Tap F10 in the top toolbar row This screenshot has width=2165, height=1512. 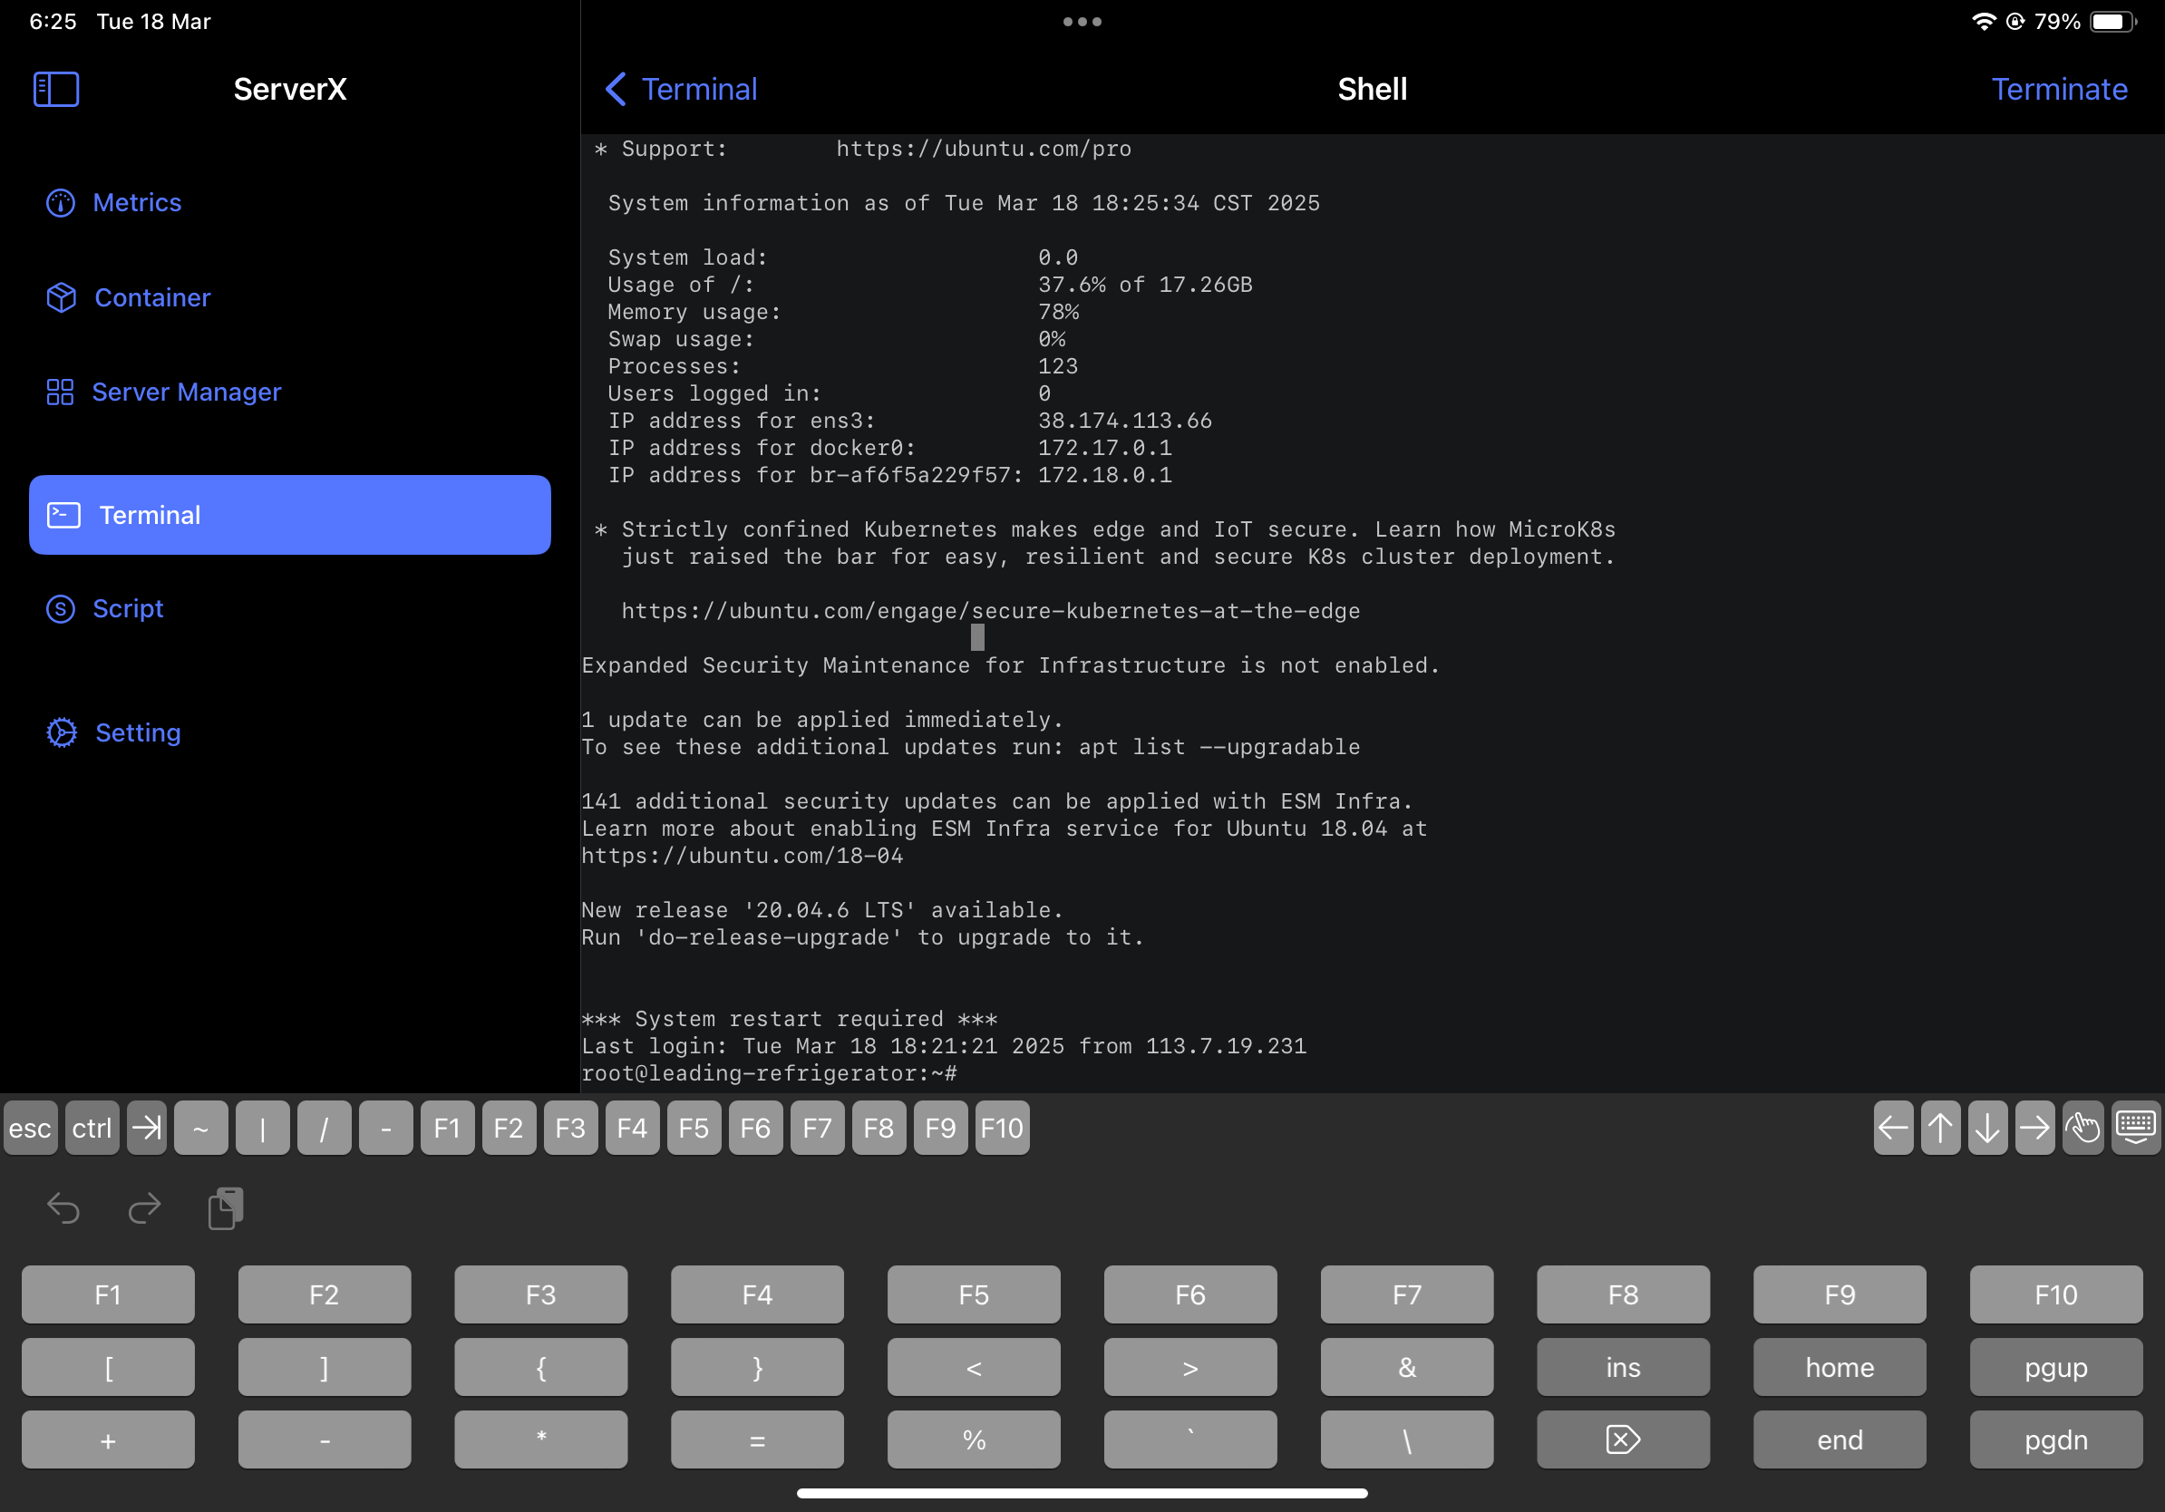1002,1128
